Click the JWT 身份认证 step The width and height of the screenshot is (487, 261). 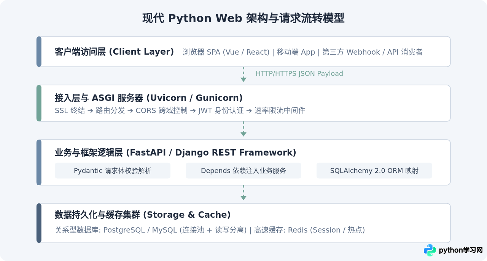[221, 110]
